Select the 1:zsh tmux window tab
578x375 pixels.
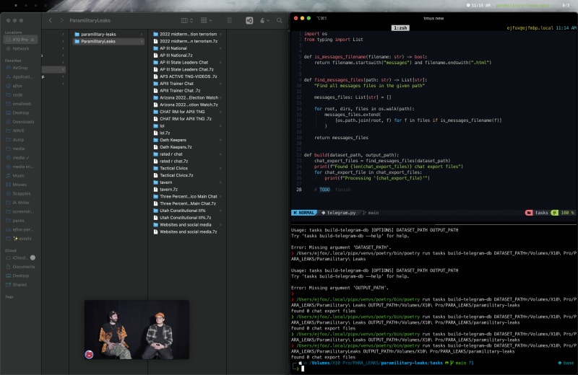pyautogui.click(x=400, y=28)
